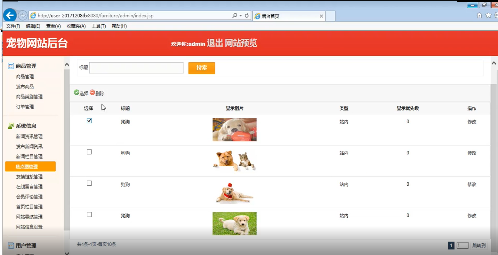Open 发布新闻资讯 in the sidebar
Image resolution: width=498 pixels, height=255 pixels.
coord(29,147)
